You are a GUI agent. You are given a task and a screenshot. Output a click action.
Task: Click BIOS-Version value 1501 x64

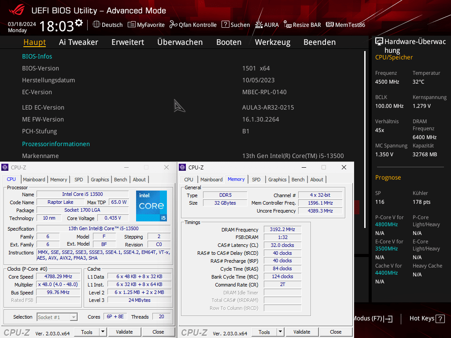tap(256, 68)
